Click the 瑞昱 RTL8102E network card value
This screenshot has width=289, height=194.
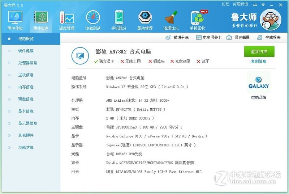point(154,172)
